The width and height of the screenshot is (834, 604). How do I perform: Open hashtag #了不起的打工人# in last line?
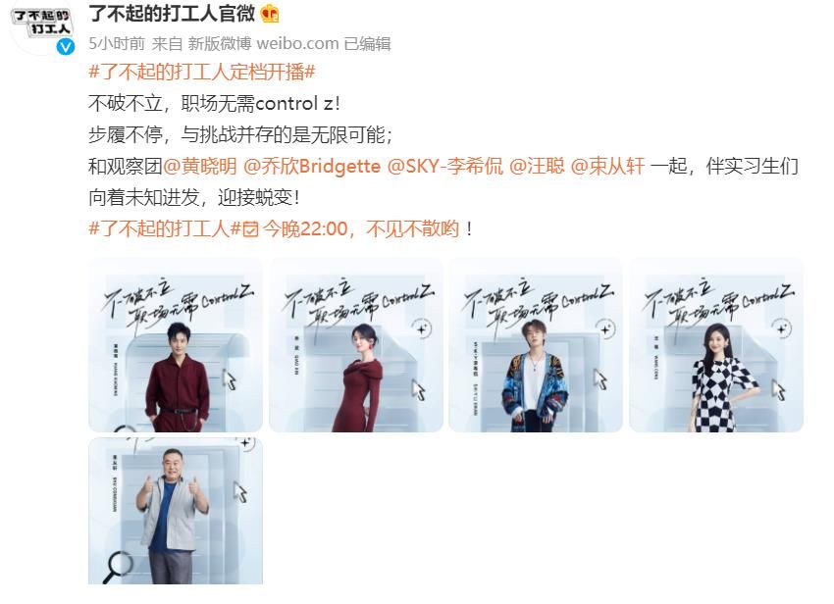coord(165,229)
